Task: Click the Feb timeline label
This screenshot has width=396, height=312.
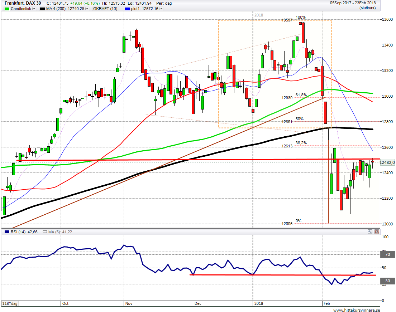Action: [x=326, y=303]
